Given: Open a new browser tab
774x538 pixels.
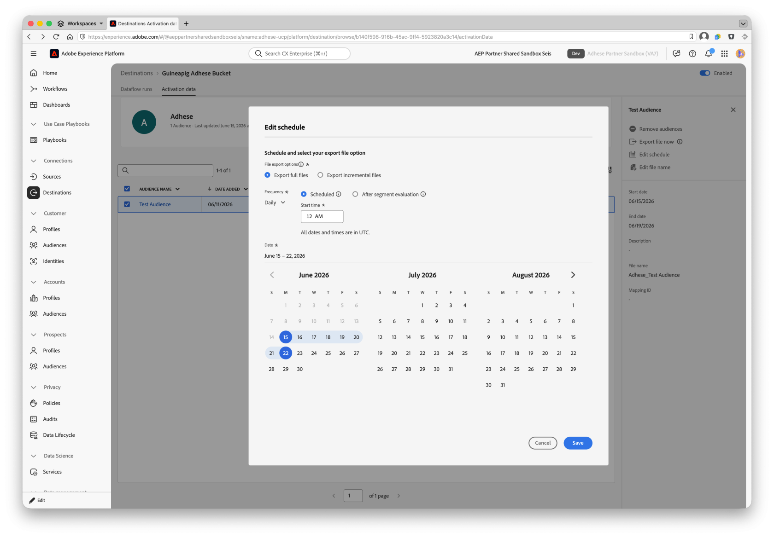Looking at the screenshot, I should (186, 23).
